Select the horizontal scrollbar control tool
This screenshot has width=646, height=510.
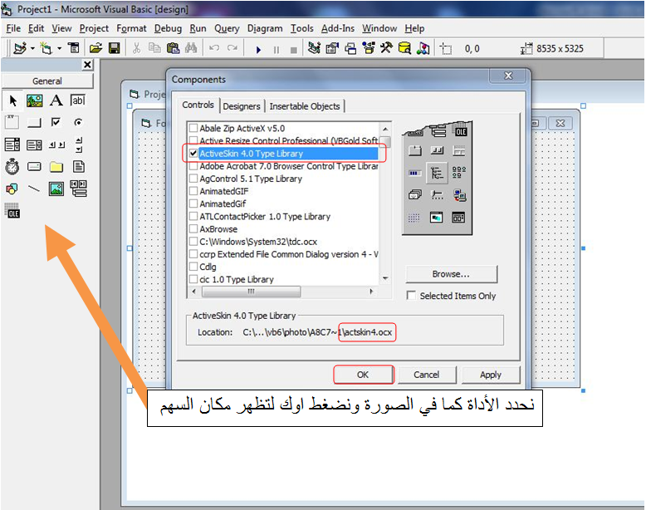coord(56,145)
